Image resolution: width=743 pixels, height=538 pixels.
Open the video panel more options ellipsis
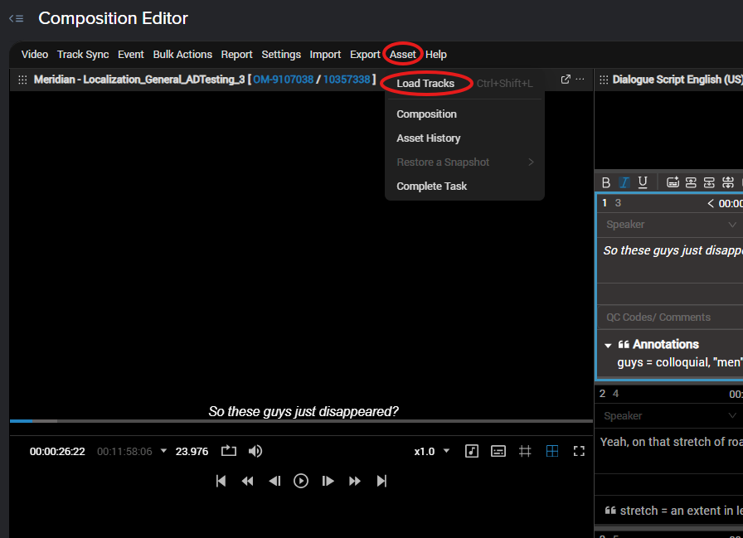(580, 79)
